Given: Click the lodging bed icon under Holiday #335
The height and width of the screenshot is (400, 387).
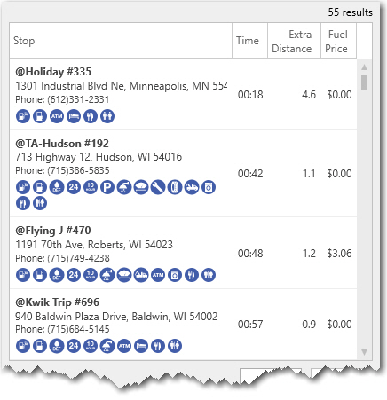Looking at the screenshot, I should 74,116.
